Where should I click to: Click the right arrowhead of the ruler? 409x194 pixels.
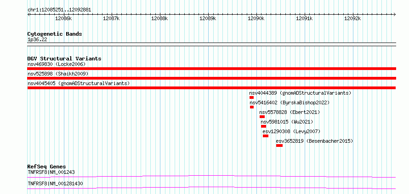coord(395,14)
